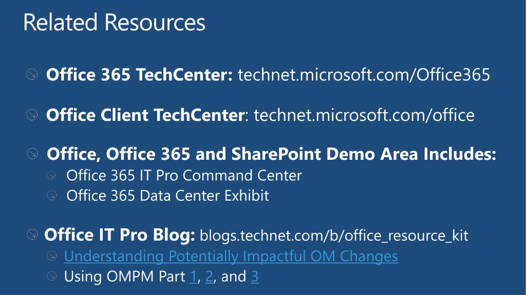Click the Office 365 TechCenter bold heading
Image resolution: width=526 pixels, height=295 pixels.
pyautogui.click(x=139, y=74)
